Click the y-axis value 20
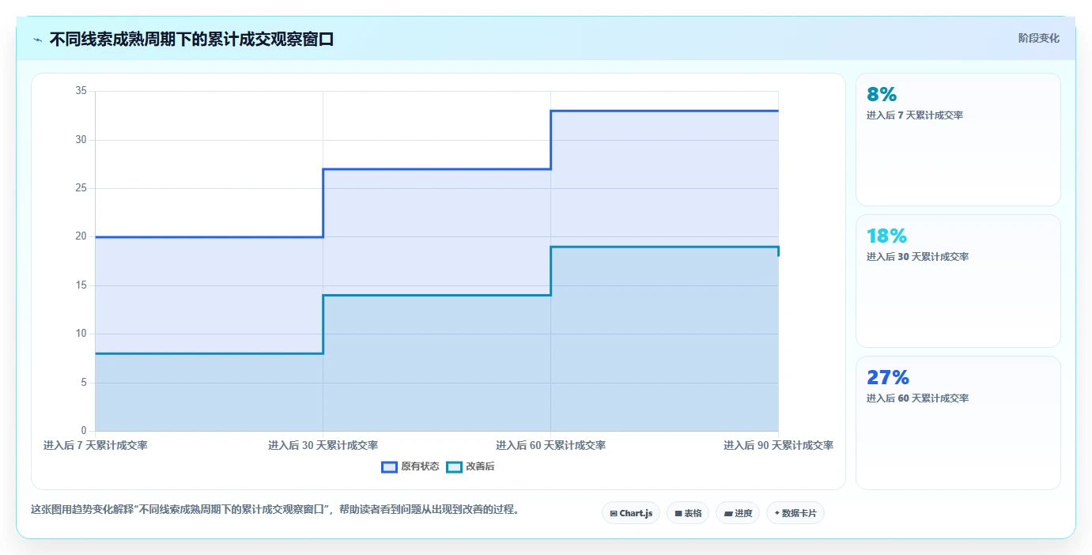Image resolution: width=1092 pixels, height=555 pixels. coord(81,236)
